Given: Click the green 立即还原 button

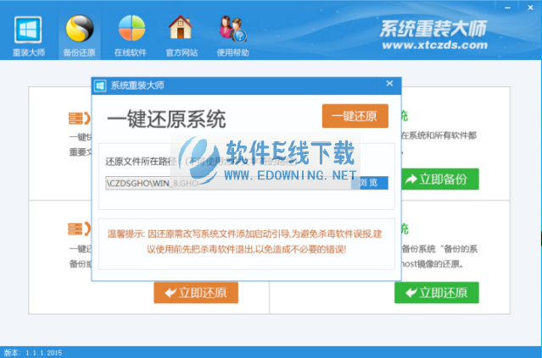Looking at the screenshot, I should pos(436,293).
